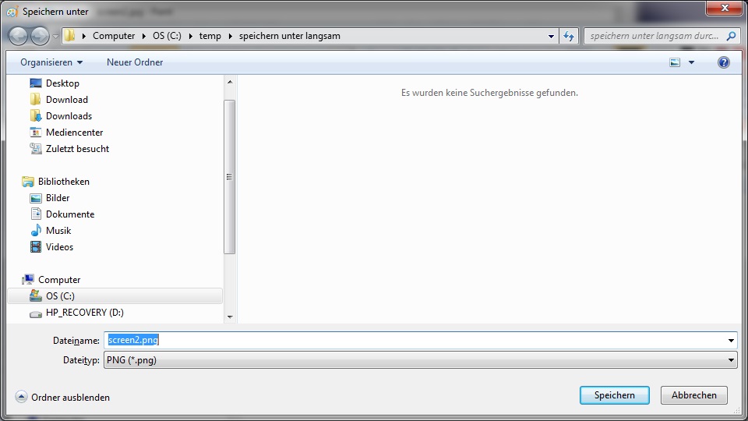Screen dimensions: 748x421
Task: Click the Videos film strip icon
Action: 36,247
